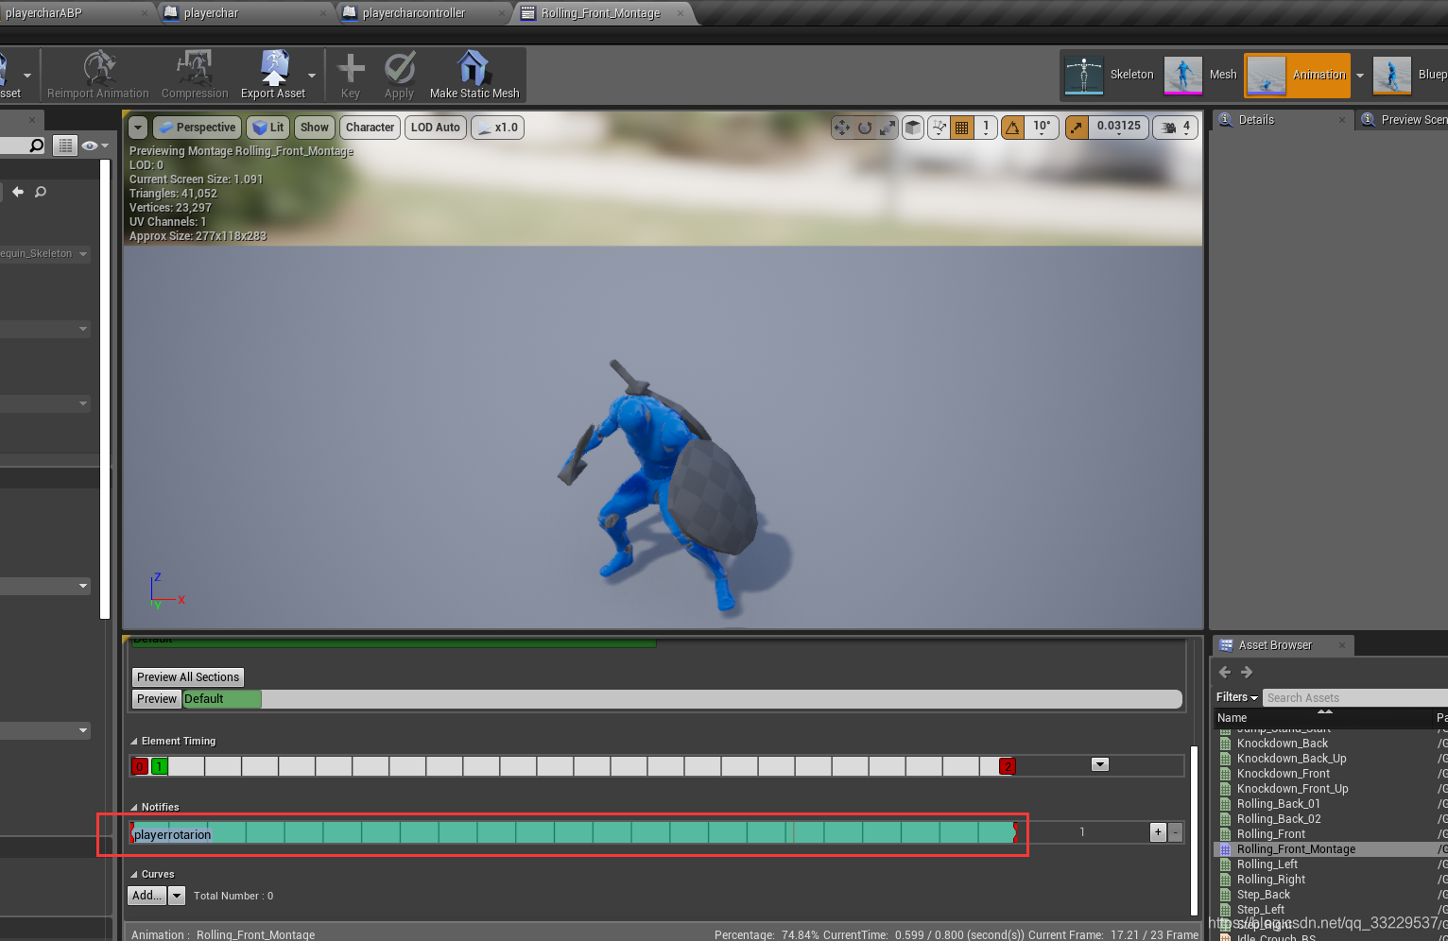
Task: Click Preview All Sections button
Action: point(188,677)
